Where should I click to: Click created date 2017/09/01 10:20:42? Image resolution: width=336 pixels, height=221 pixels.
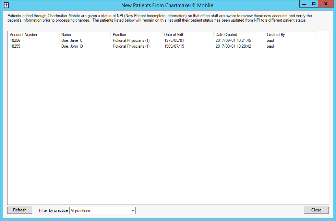pyautogui.click(x=233, y=46)
